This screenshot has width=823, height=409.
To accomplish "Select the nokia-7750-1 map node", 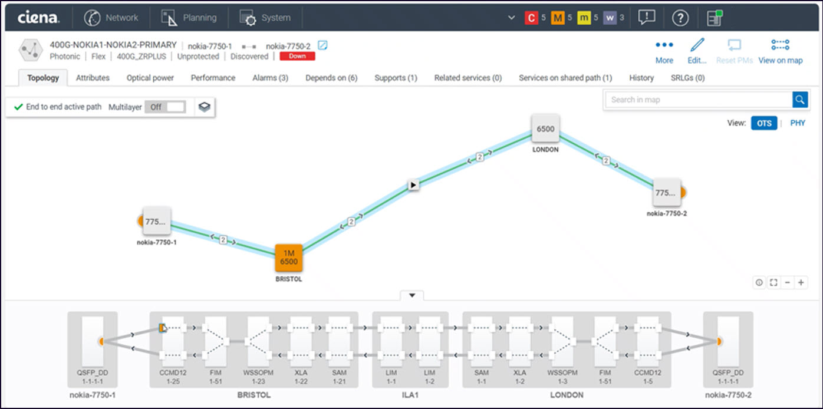I will tap(156, 222).
